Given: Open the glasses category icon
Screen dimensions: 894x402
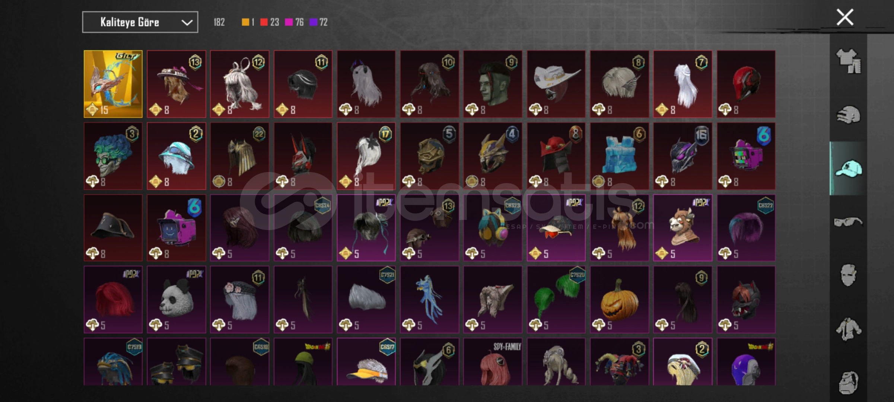Looking at the screenshot, I should (x=848, y=222).
